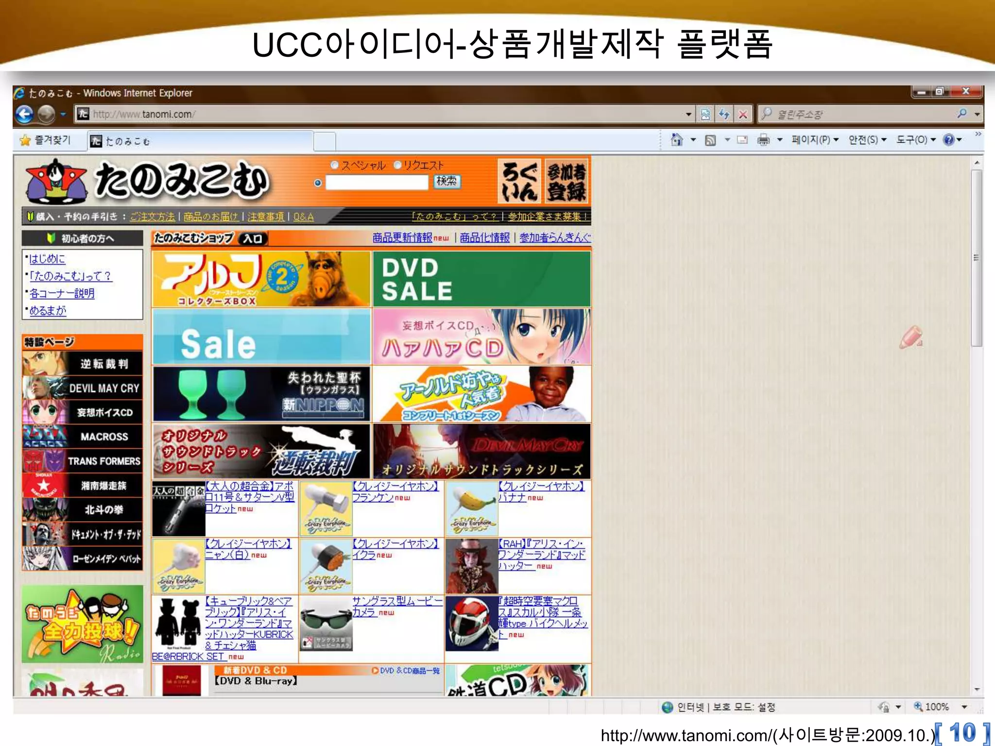Click the search magnifier icon

[x=961, y=114]
